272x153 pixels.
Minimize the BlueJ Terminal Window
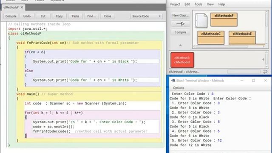[242, 80]
